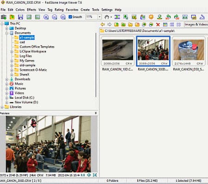Click the back arrow in folder toolbar

click(103, 25)
